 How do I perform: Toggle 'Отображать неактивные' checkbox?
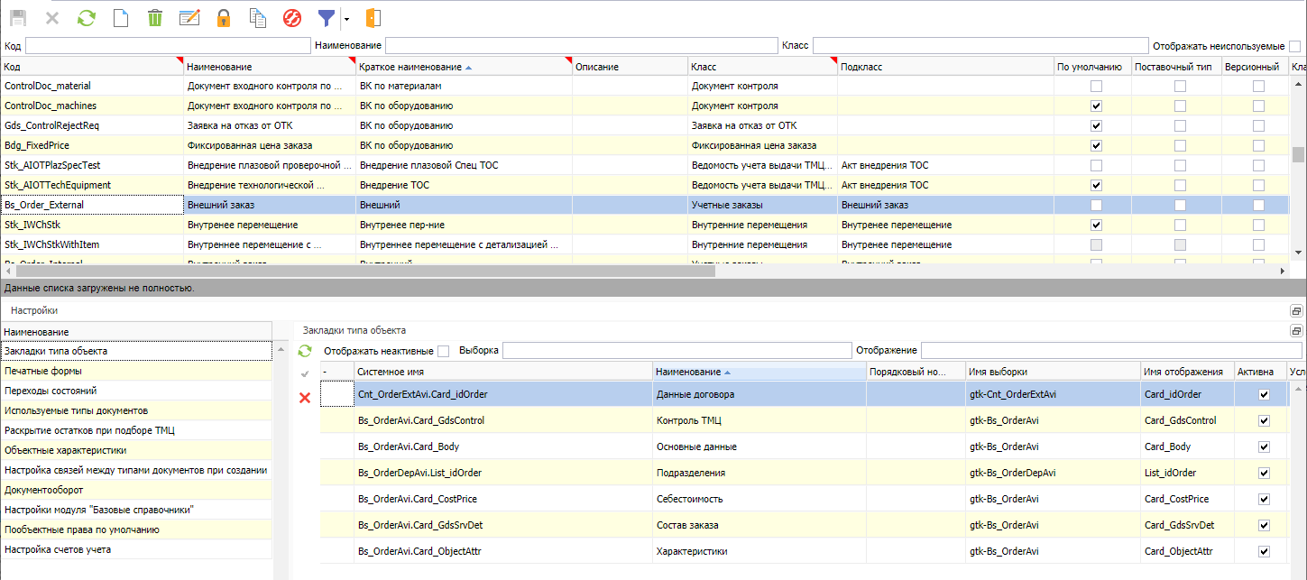pos(443,351)
